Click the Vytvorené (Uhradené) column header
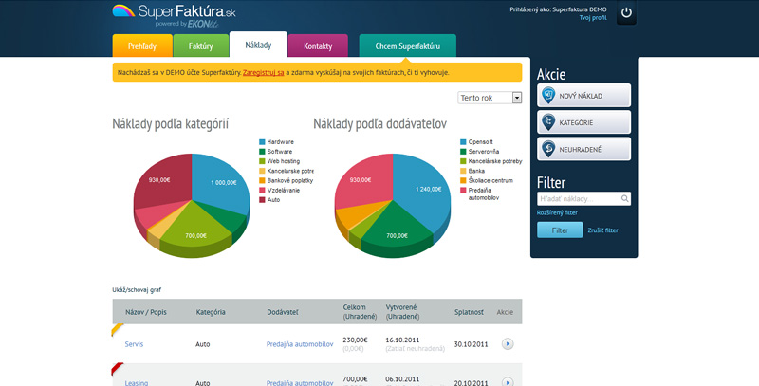Screen dimensions: 759x386 pos(402,312)
